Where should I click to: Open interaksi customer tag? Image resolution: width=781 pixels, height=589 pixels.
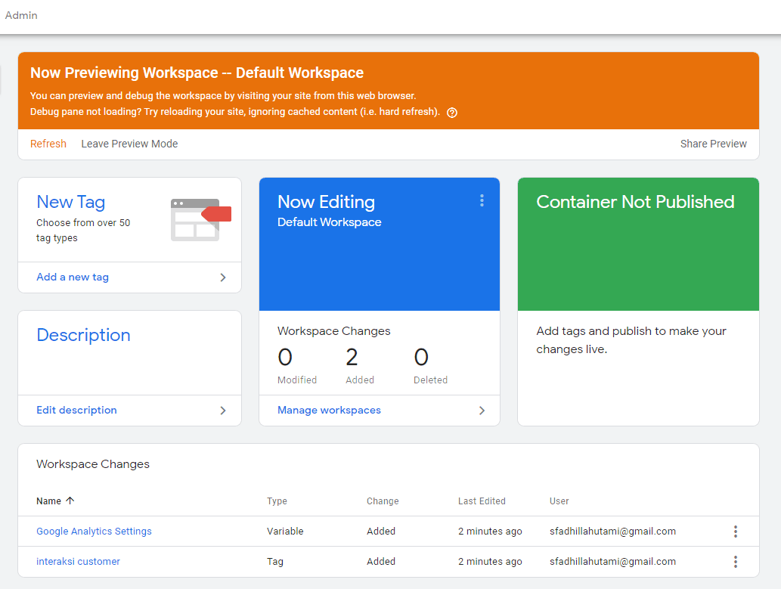[x=78, y=562]
